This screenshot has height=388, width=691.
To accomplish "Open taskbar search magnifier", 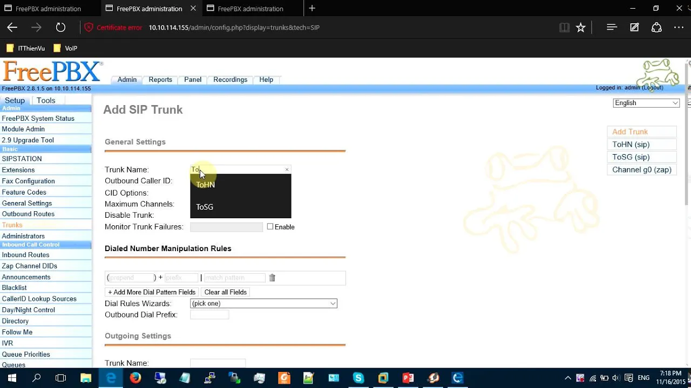I will 37,378.
